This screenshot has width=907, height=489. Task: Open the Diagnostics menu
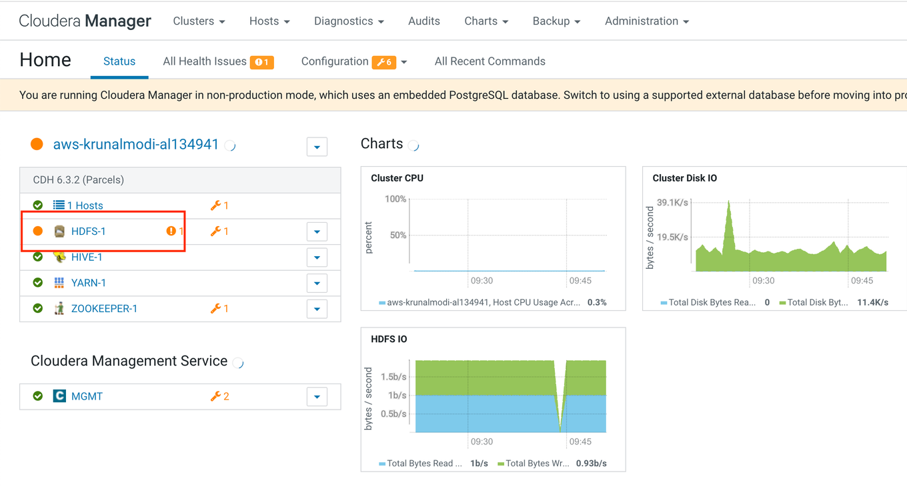tap(349, 21)
